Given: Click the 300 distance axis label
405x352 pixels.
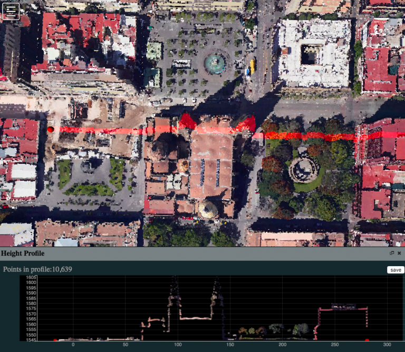Looking at the screenshot, I should coord(387,345).
